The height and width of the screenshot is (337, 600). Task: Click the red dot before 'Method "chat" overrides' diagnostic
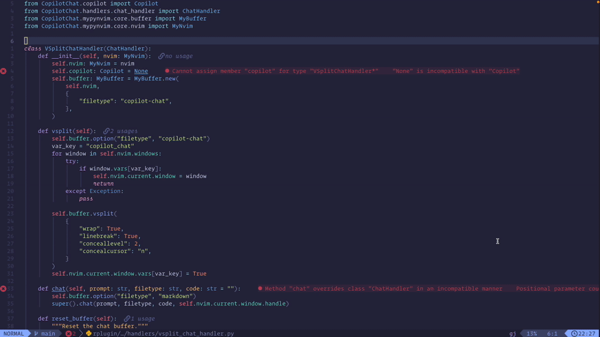(x=260, y=289)
